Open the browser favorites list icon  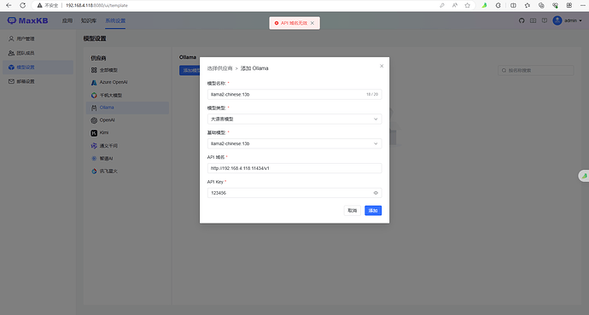pyautogui.click(x=528, y=5)
